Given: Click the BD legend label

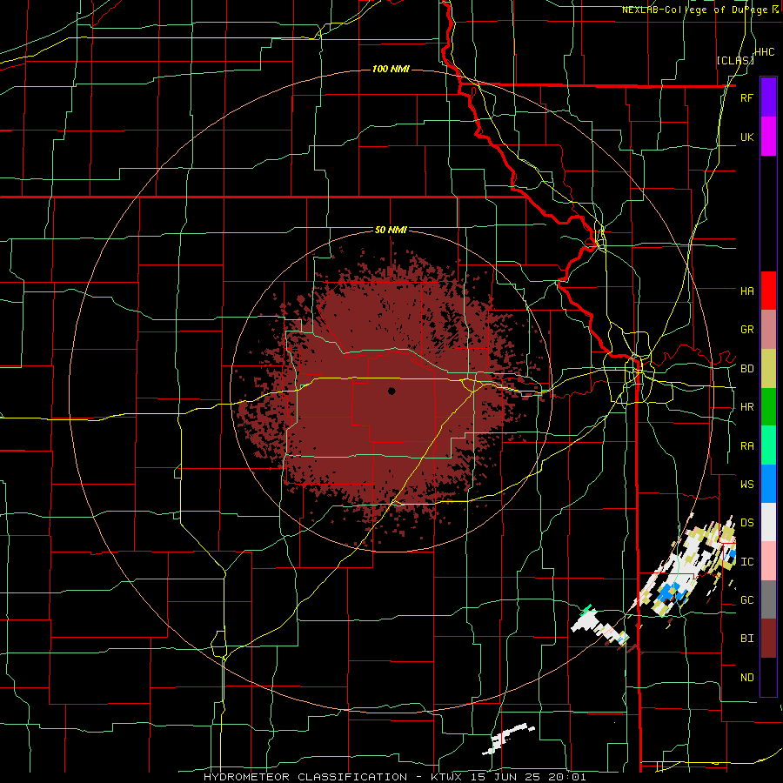Looking at the screenshot, I should (x=746, y=369).
